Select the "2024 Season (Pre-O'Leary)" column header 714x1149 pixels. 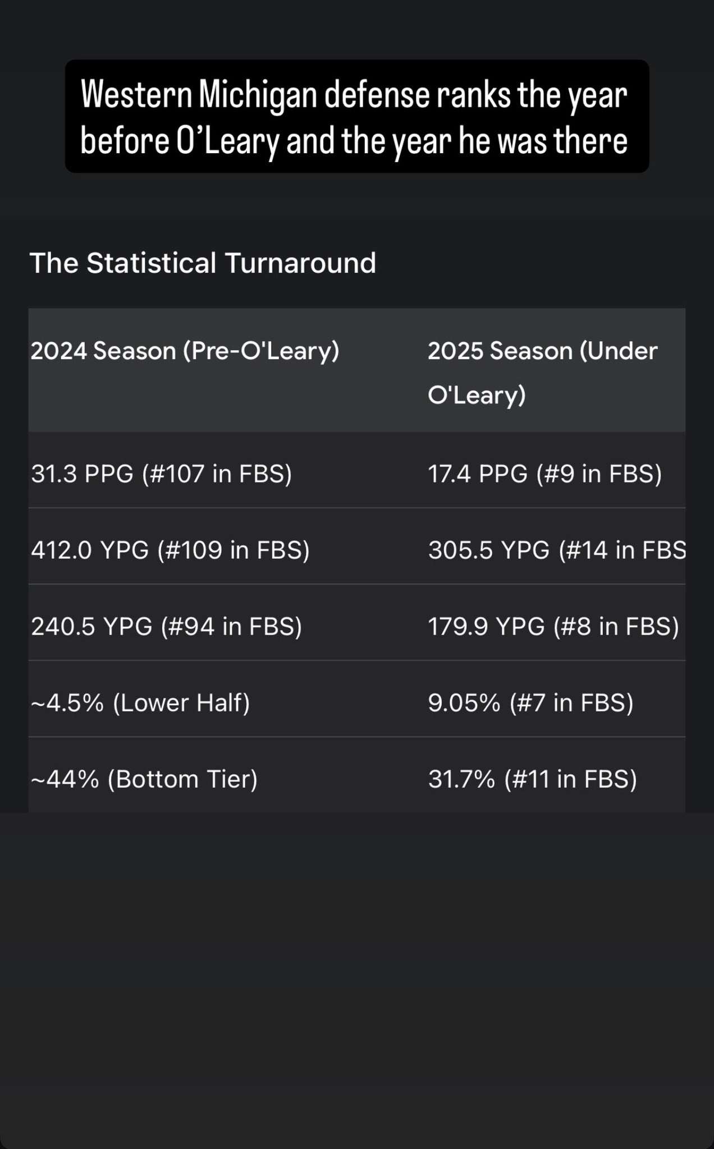click(x=185, y=351)
